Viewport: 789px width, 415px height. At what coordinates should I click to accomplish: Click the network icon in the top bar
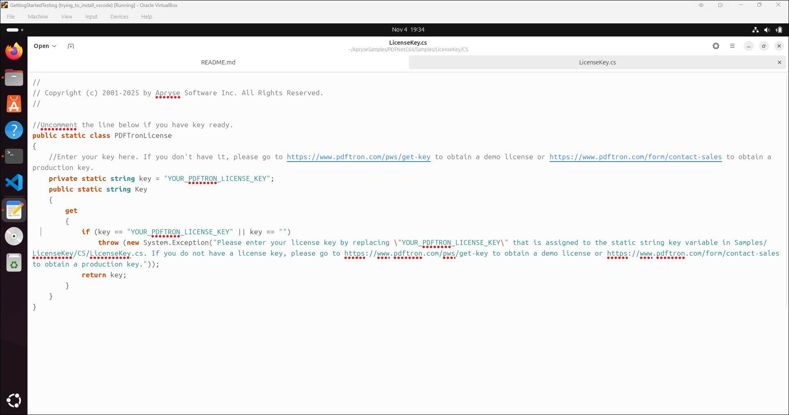click(x=755, y=30)
